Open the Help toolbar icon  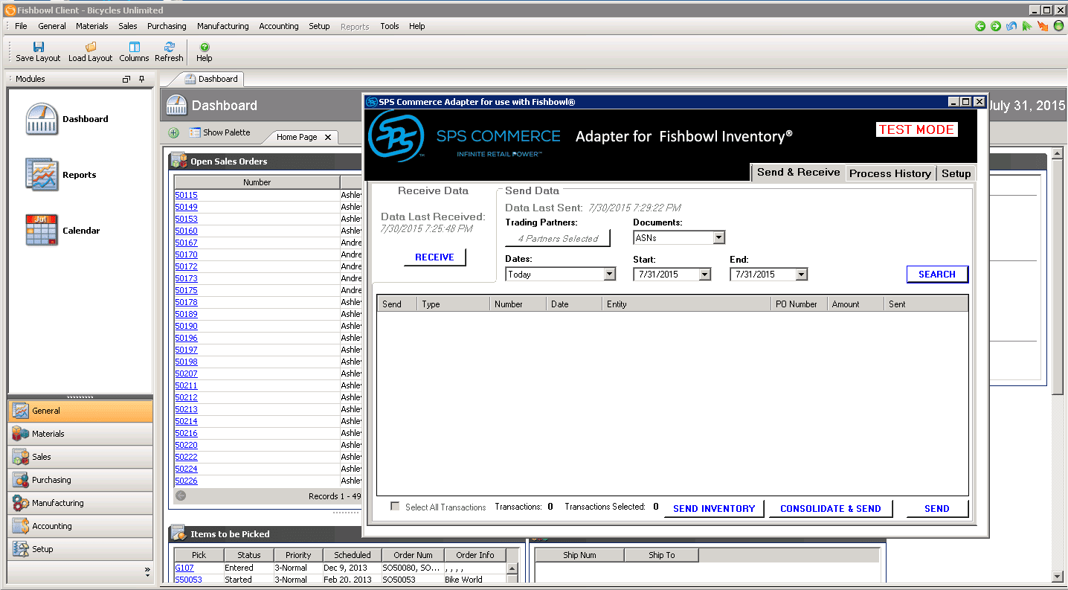pos(205,47)
